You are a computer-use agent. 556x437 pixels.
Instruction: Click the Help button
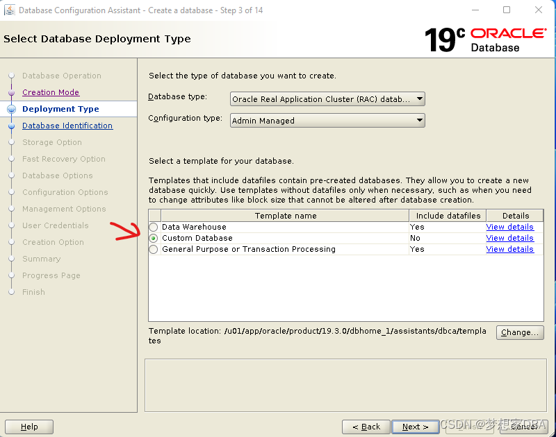tap(29, 427)
